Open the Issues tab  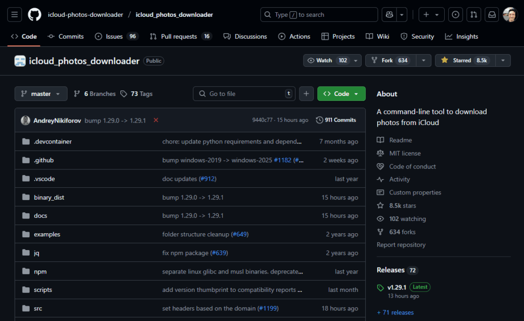pyautogui.click(x=116, y=37)
